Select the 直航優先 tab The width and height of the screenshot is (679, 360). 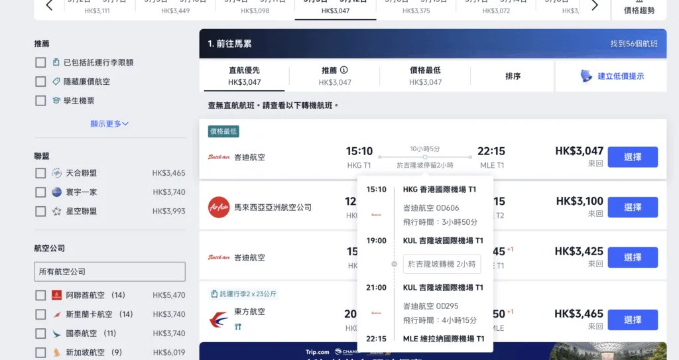[245, 76]
